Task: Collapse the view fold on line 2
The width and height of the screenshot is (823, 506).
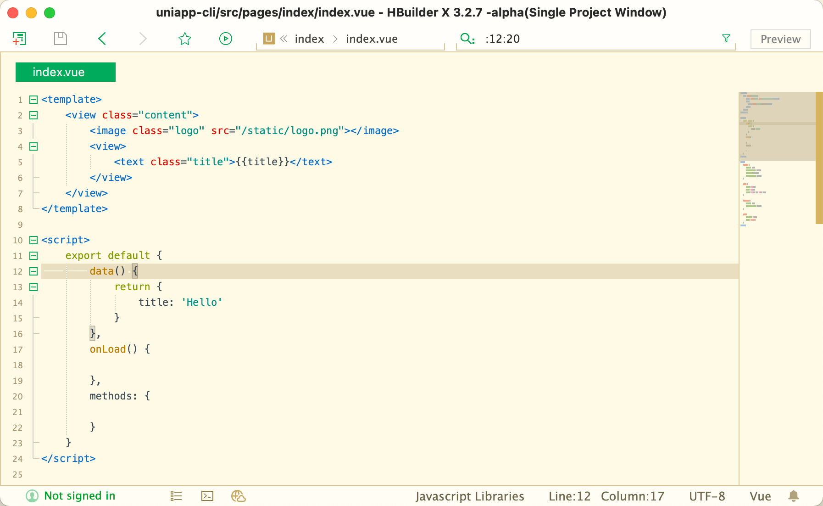Action: [x=33, y=115]
